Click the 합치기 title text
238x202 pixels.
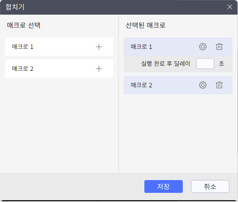coord(15,7)
